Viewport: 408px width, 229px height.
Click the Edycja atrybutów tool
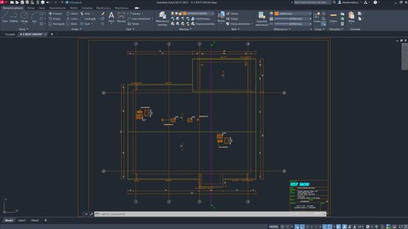click(x=238, y=24)
